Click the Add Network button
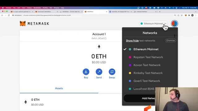The width and height of the screenshot is (198, 111). pyautogui.click(x=140, y=98)
